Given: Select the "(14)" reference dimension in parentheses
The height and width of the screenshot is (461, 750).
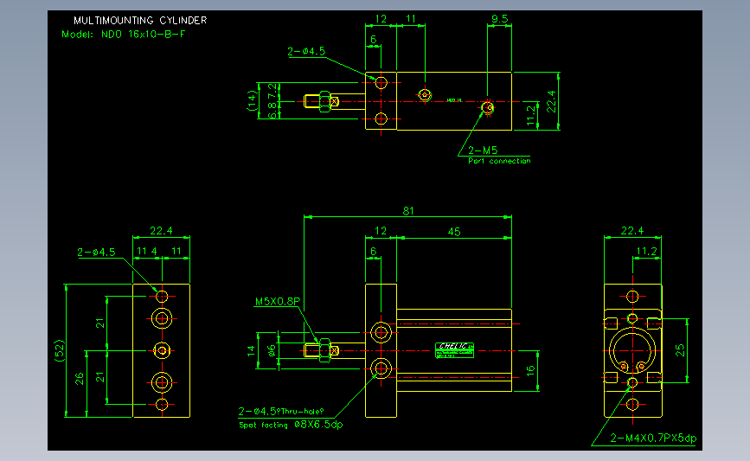Looking at the screenshot, I should pyautogui.click(x=252, y=101).
